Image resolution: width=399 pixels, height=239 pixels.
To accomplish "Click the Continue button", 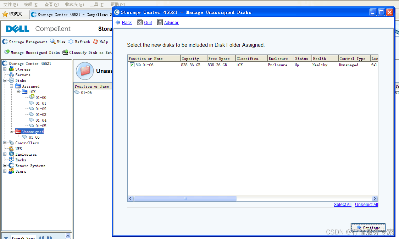I will [368, 228].
